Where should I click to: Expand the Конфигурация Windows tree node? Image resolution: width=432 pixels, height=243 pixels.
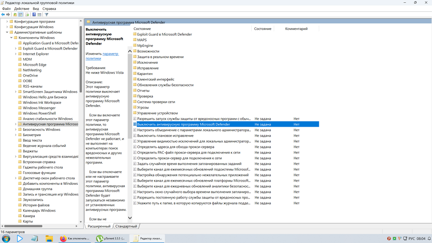pyautogui.click(x=7, y=27)
